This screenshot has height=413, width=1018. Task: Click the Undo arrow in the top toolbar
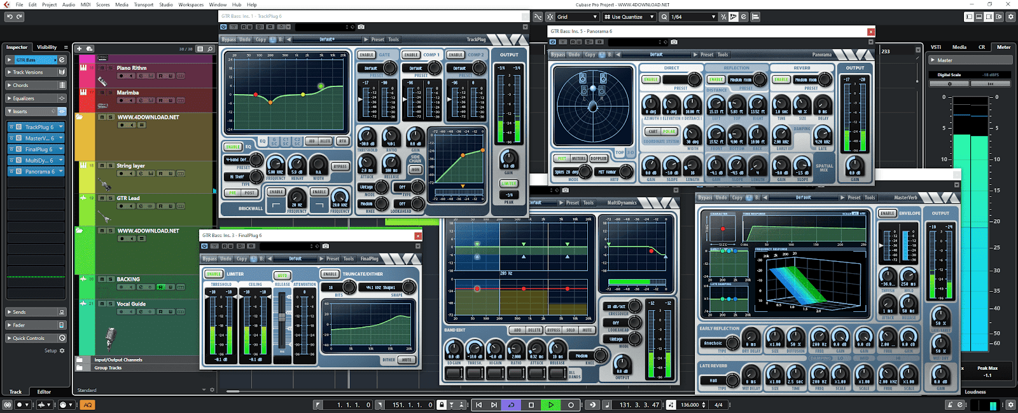click(x=9, y=17)
